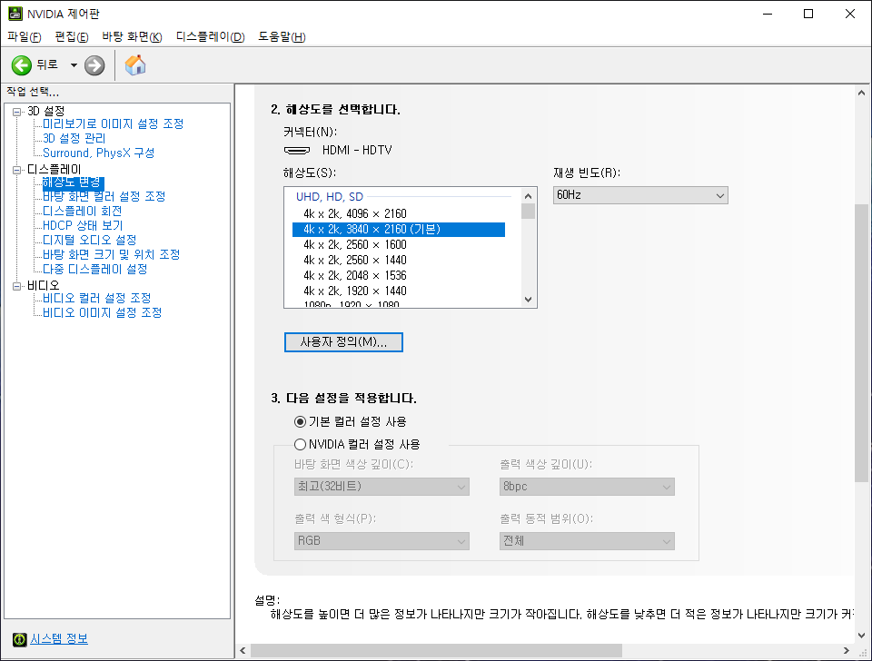Open Surround, PhysX 구성

[x=98, y=153]
